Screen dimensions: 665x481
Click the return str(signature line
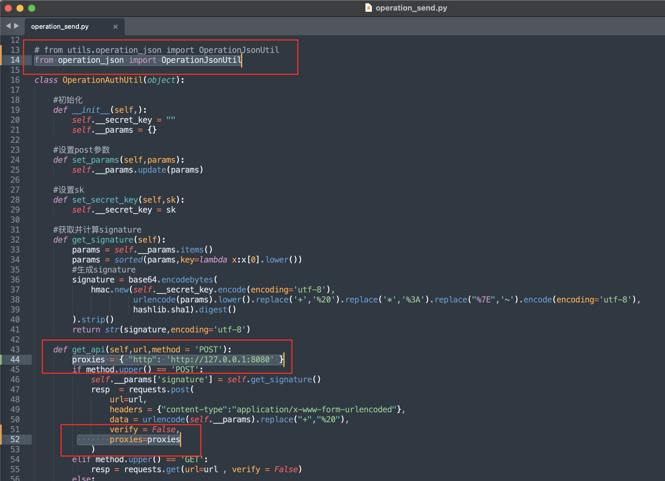161,329
